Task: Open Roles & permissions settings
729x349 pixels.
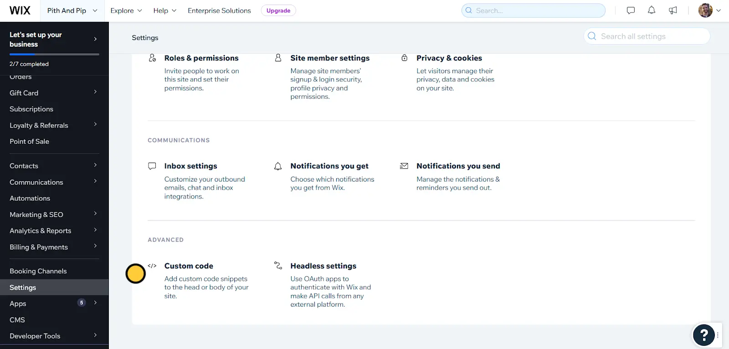Action: pos(201,58)
